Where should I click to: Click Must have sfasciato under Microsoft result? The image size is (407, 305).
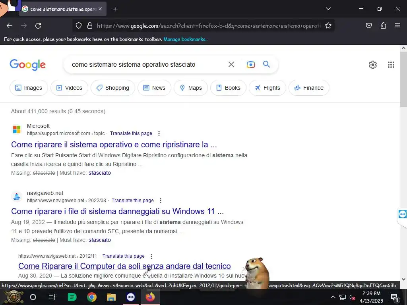click(x=100, y=173)
